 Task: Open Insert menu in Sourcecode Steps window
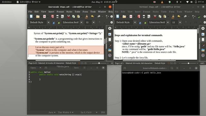[x=51, y=12]
